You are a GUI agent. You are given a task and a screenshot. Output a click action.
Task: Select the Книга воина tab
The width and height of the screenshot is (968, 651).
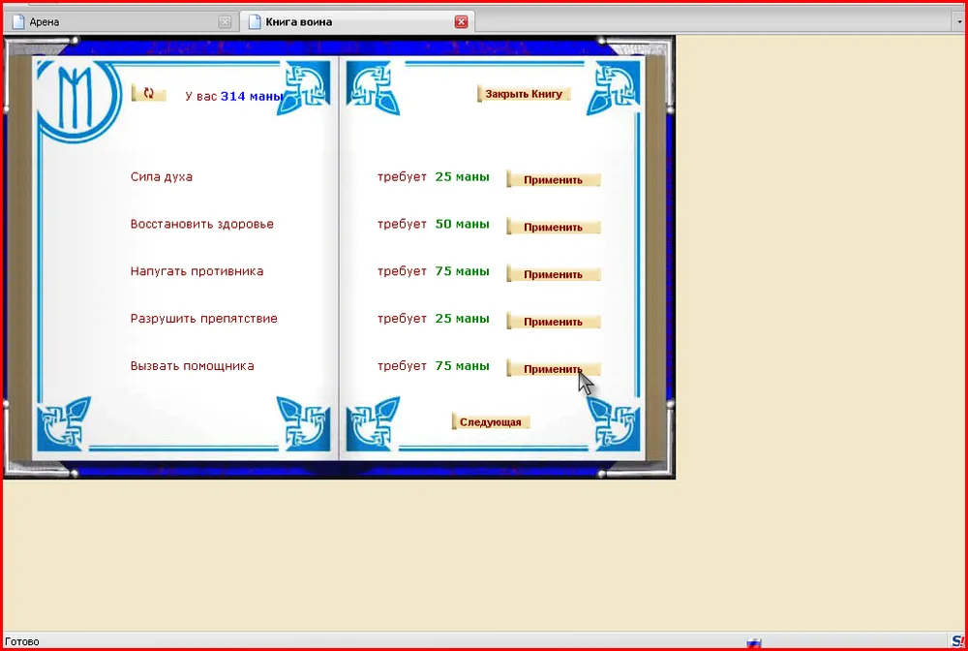tap(357, 21)
